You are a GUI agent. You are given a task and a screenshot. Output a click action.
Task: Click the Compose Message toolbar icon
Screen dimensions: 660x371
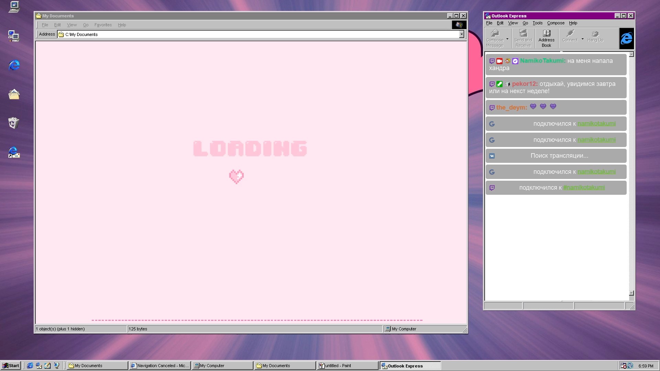point(495,38)
